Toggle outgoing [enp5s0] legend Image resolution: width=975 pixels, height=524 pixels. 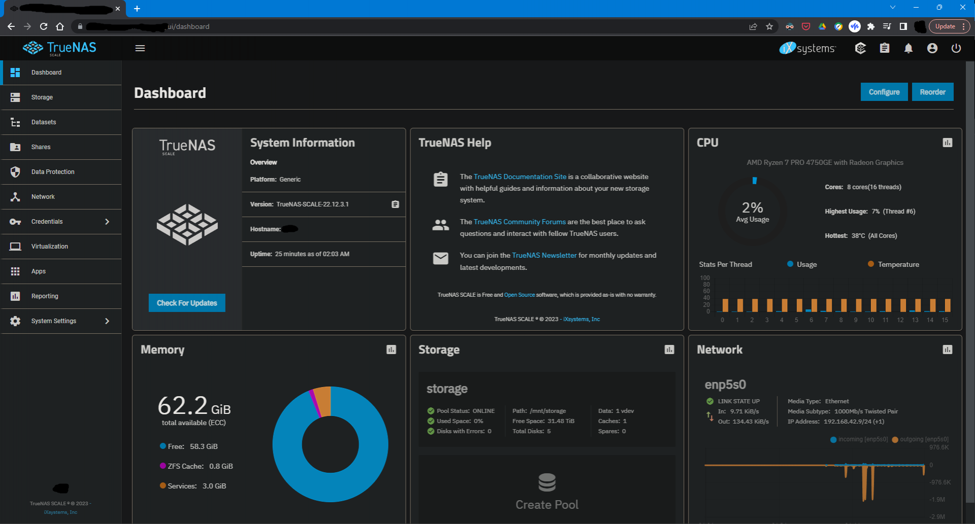920,439
